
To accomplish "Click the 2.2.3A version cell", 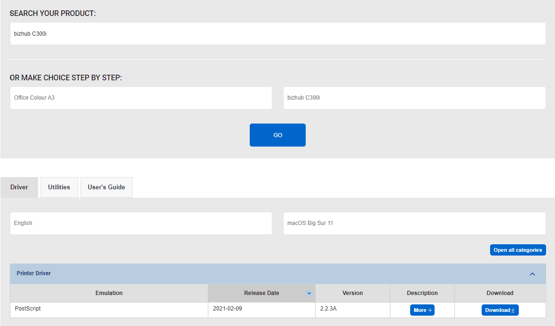I will (x=353, y=310).
